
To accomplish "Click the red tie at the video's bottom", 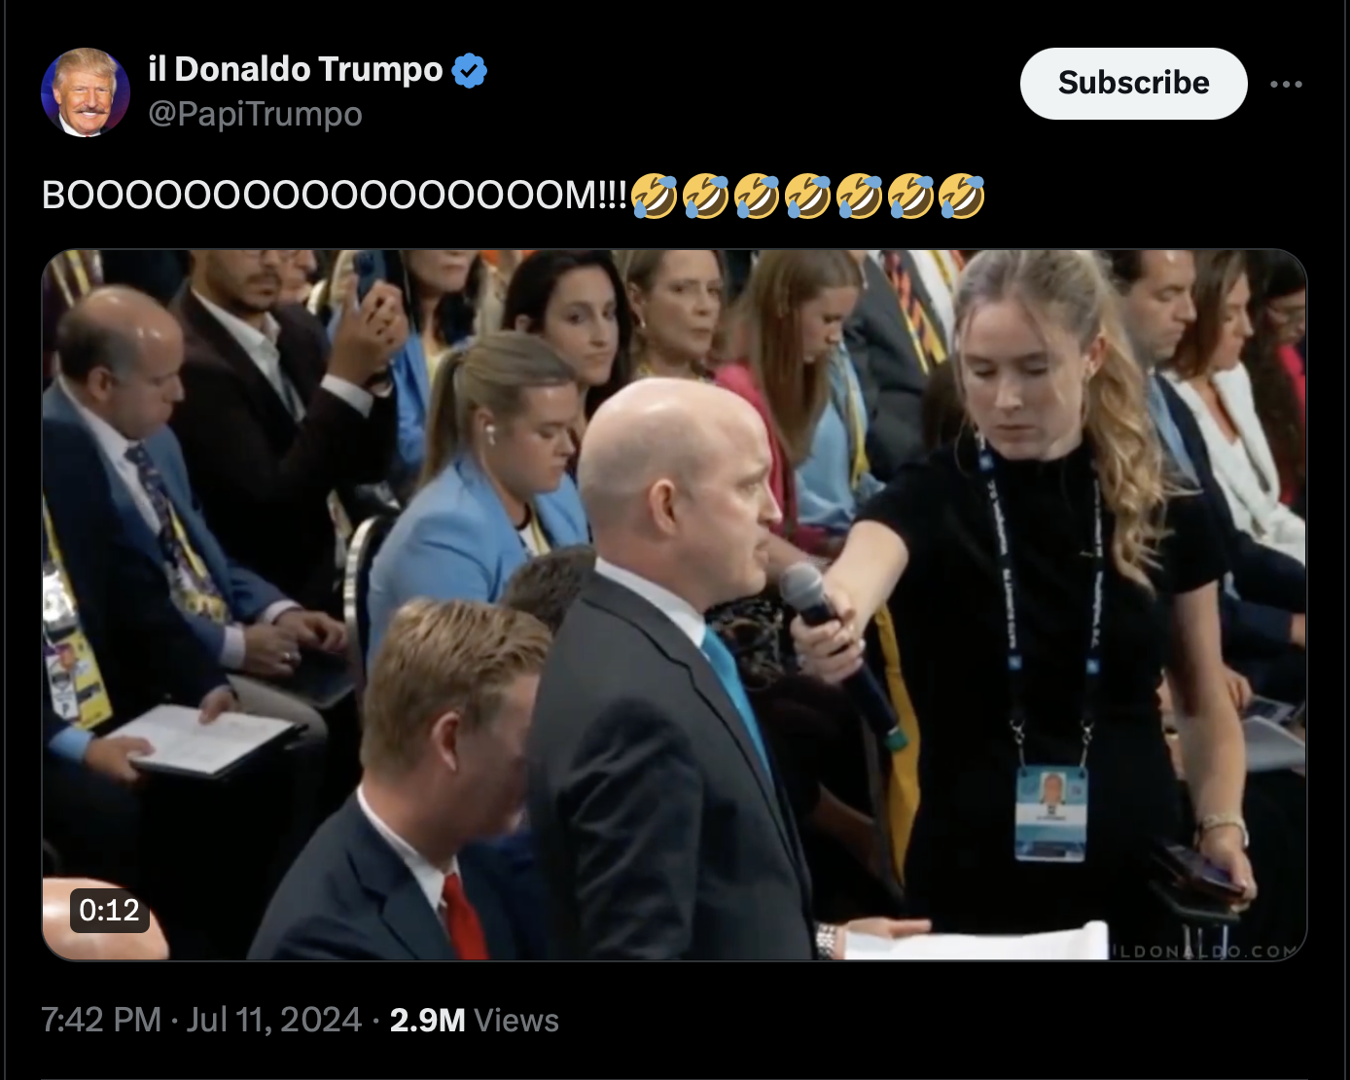I will click(x=465, y=917).
